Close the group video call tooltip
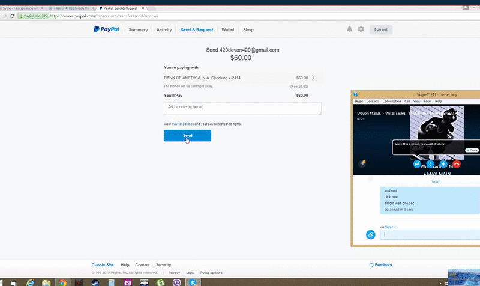The image size is (480, 286). pos(472,150)
